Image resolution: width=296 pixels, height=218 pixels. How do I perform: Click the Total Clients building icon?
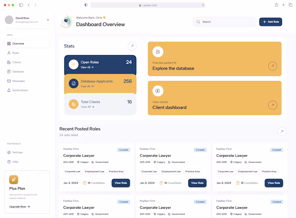tap(74, 104)
